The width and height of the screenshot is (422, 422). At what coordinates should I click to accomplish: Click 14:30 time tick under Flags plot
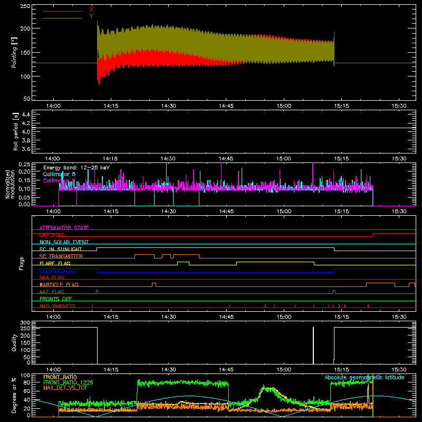(x=168, y=317)
